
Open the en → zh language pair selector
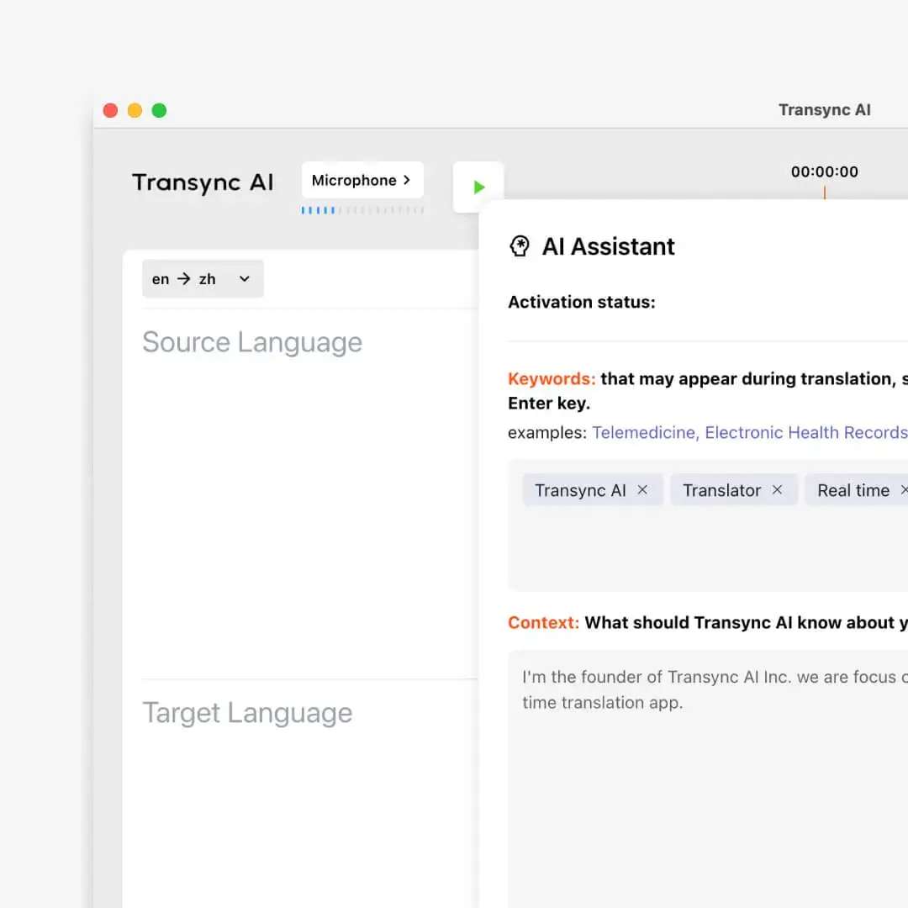(x=203, y=278)
